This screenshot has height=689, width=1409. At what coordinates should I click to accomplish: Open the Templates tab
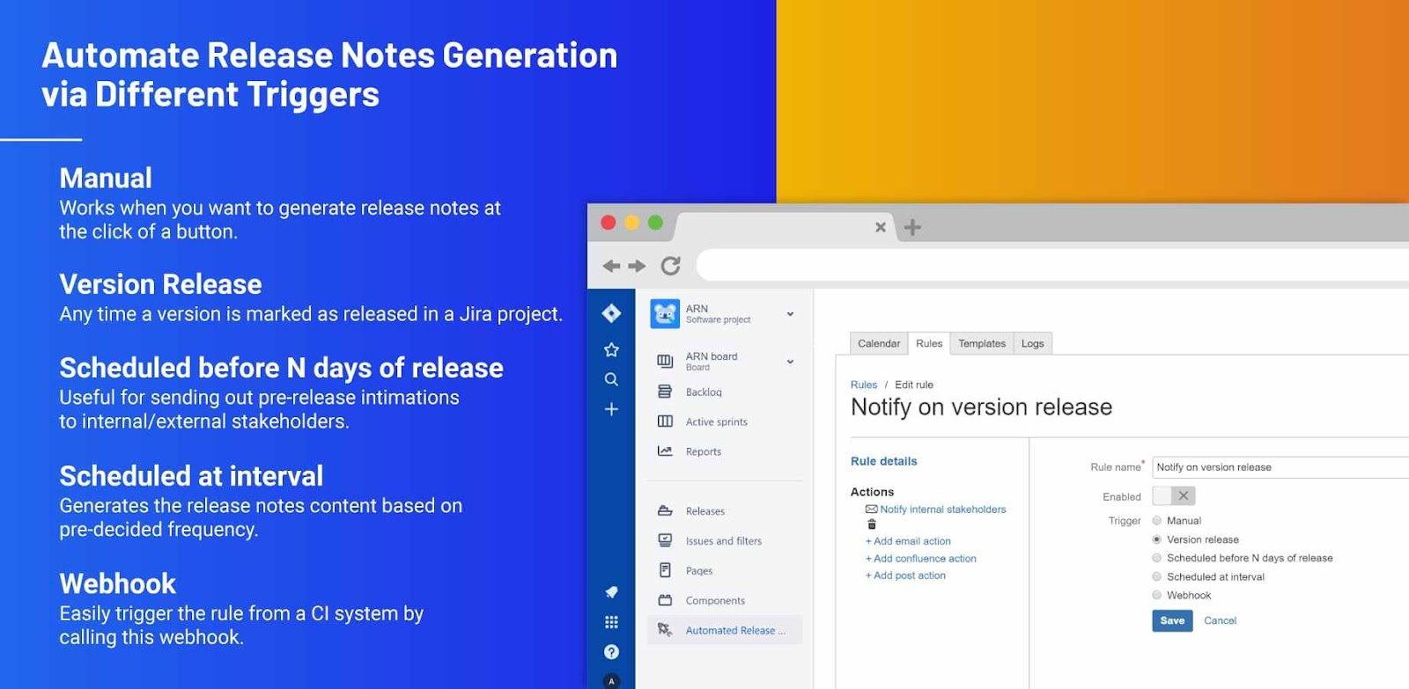[982, 343]
